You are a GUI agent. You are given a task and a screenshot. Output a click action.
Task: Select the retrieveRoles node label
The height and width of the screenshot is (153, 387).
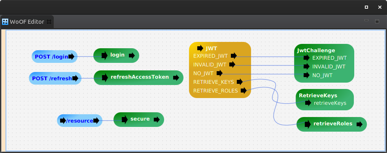333,123
